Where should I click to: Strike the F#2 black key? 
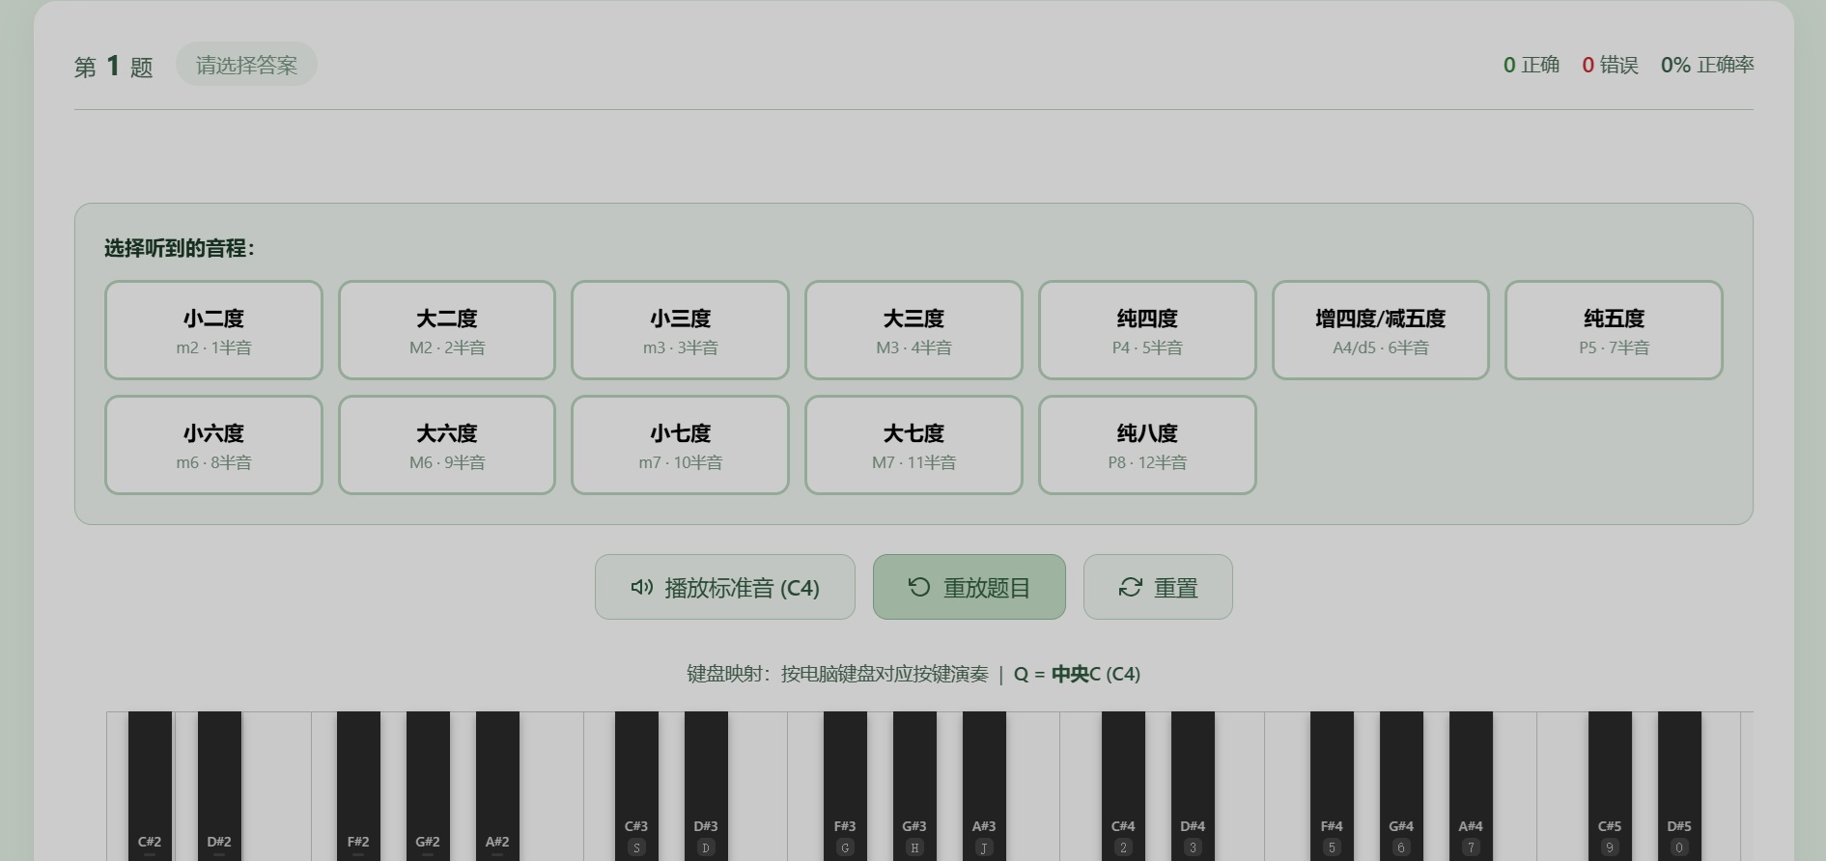click(358, 786)
